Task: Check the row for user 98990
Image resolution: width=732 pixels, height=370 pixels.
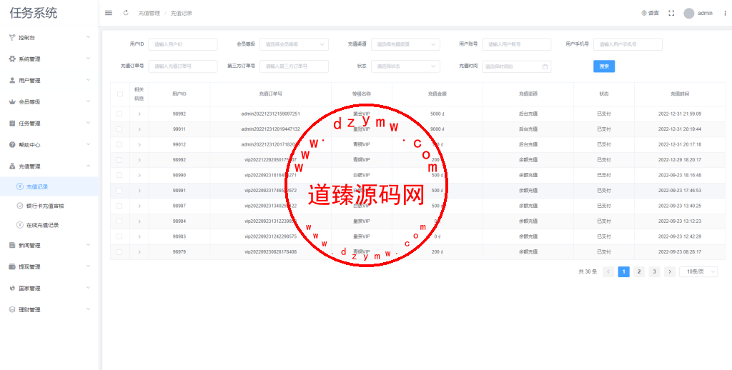Action: [119, 176]
